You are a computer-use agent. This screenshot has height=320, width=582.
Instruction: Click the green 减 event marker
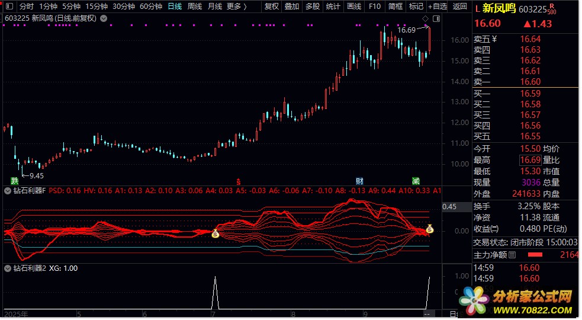(x=416, y=180)
